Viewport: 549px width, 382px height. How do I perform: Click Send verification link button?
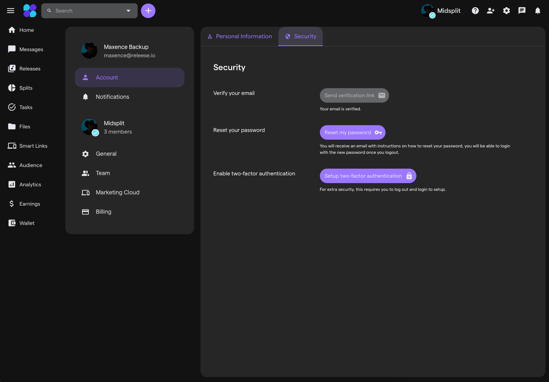click(x=354, y=95)
